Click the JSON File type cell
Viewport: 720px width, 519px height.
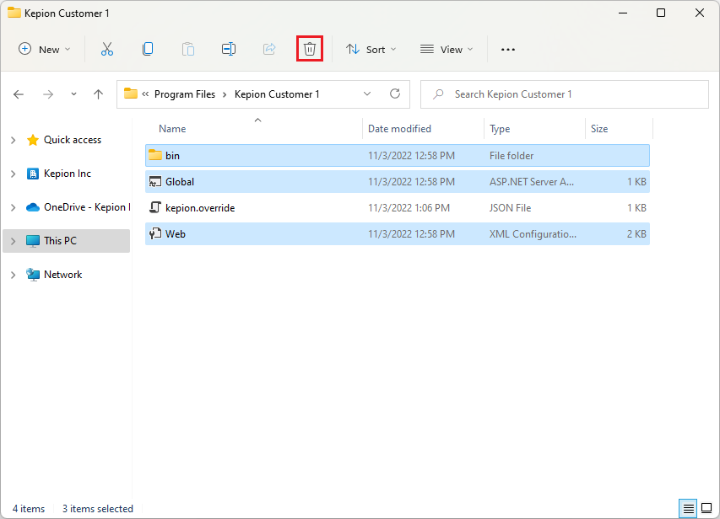click(510, 208)
